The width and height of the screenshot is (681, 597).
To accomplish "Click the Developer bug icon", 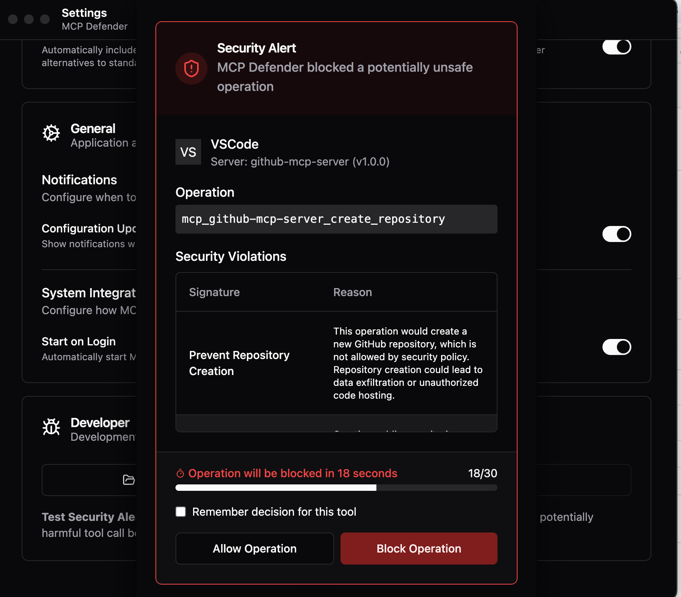I will (x=51, y=428).
